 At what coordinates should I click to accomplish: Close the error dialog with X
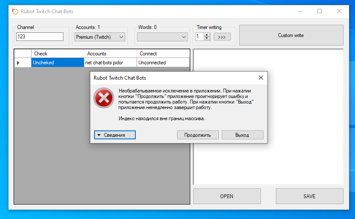pyautogui.click(x=261, y=78)
